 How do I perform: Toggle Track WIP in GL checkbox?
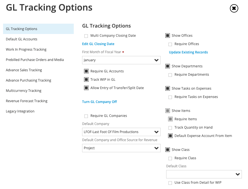coord(86,80)
